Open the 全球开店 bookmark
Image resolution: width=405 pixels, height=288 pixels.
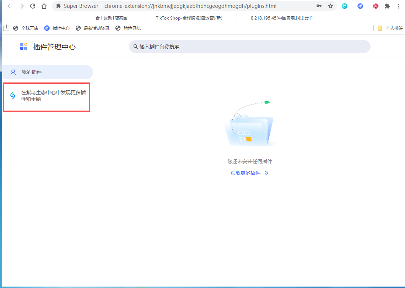pos(26,28)
